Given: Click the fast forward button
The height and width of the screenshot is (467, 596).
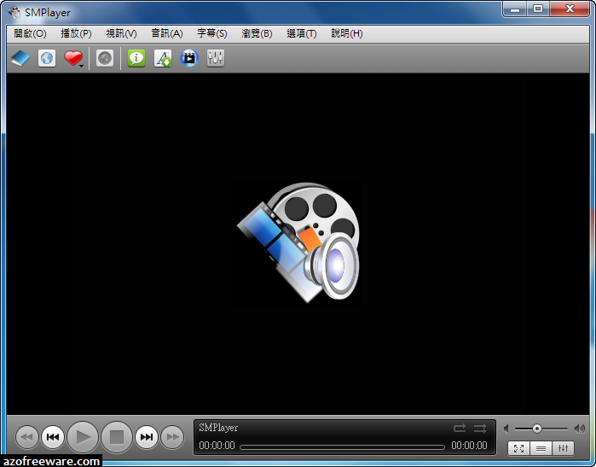Looking at the screenshot, I should pos(172,437).
